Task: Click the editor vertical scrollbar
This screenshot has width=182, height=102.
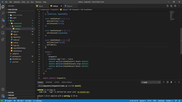Action: pyautogui.click(x=181, y=41)
